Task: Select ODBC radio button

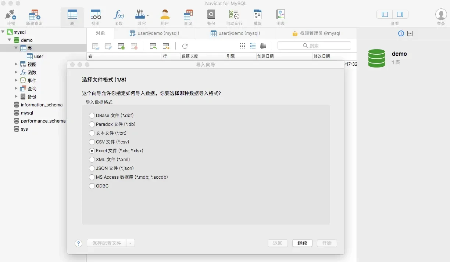Action: click(x=92, y=186)
